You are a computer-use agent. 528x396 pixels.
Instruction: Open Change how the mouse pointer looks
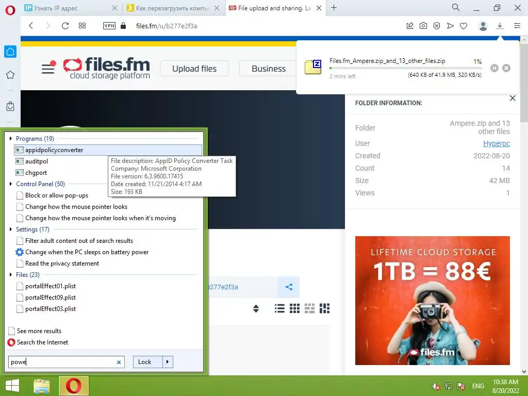tap(76, 207)
